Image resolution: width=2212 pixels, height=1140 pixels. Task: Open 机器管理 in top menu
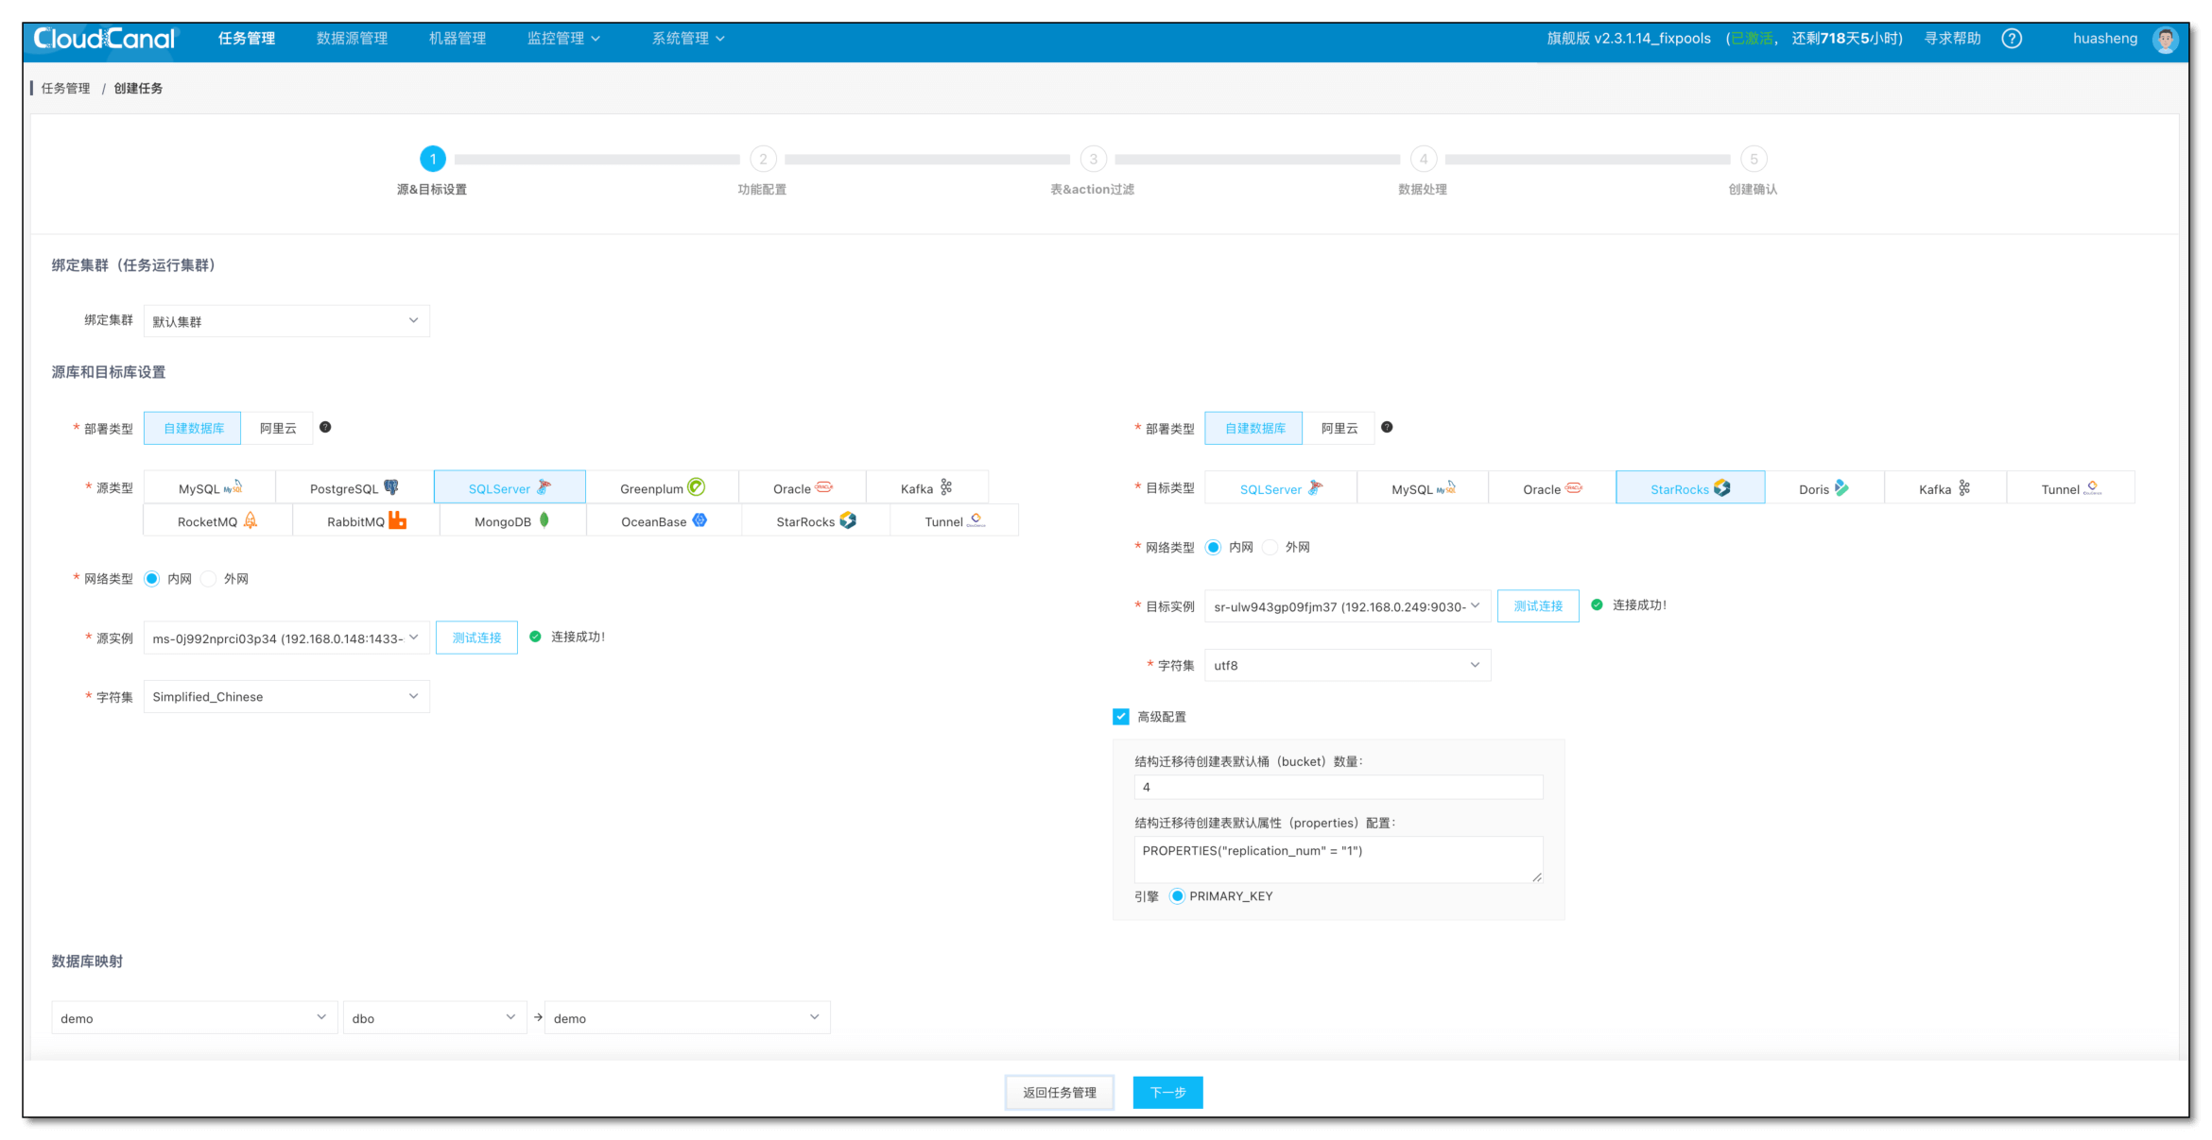pos(458,39)
